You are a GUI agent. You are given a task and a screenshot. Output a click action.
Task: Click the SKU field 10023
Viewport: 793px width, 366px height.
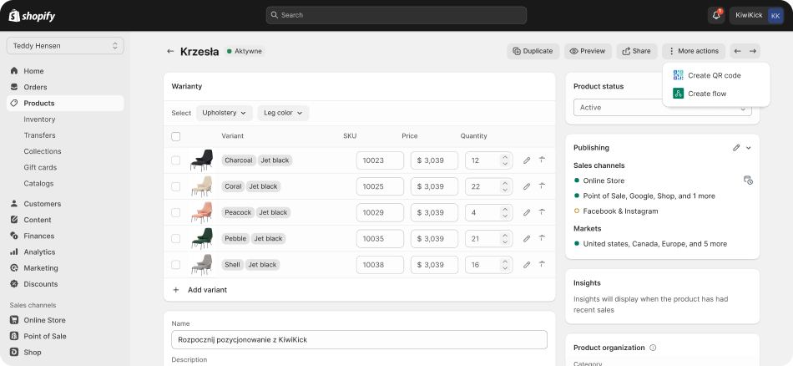380,160
